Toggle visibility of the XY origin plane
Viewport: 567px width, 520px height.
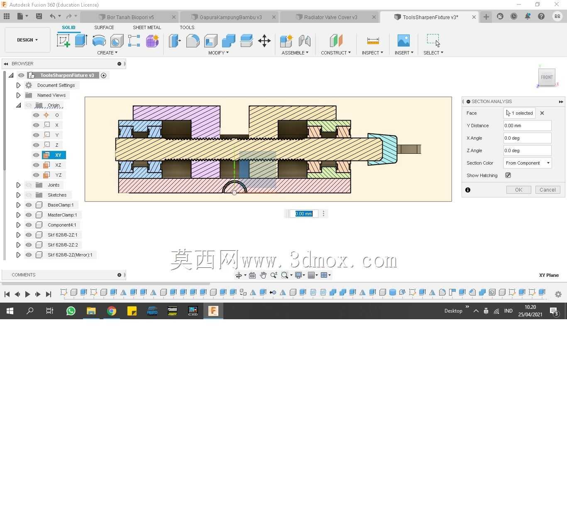(36, 155)
